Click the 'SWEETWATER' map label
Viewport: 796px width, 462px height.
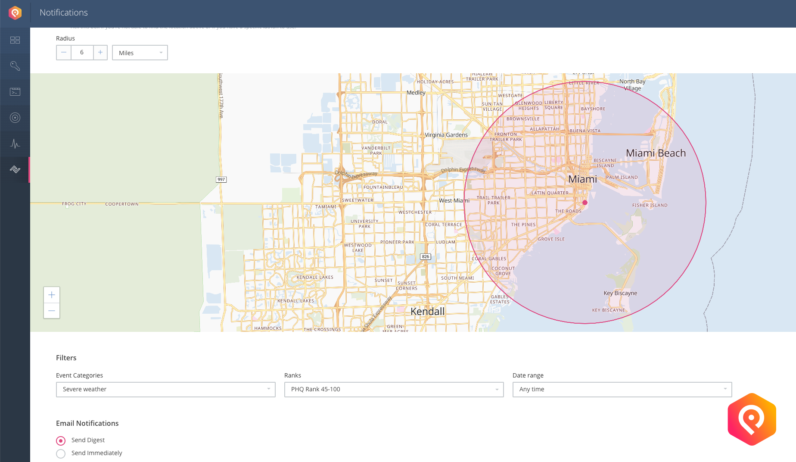coord(358,200)
